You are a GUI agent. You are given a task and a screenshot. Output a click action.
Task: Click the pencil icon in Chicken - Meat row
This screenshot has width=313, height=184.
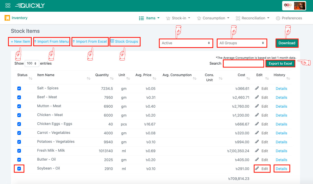[257, 115]
